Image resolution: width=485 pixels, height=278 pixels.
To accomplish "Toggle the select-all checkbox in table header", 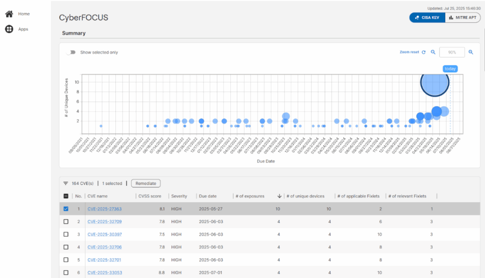I will (x=66, y=196).
